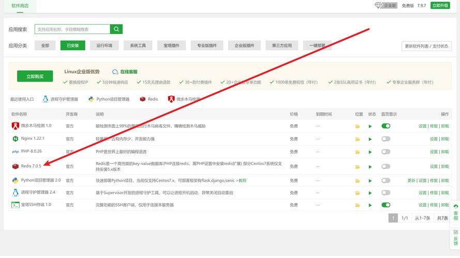460x258 pixels.
Task: Select the 运行环境 category tab
Action: coord(104,45)
